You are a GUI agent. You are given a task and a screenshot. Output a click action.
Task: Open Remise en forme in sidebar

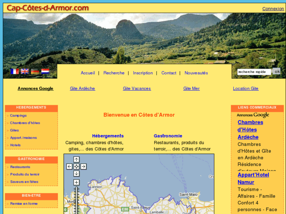coord(24,204)
